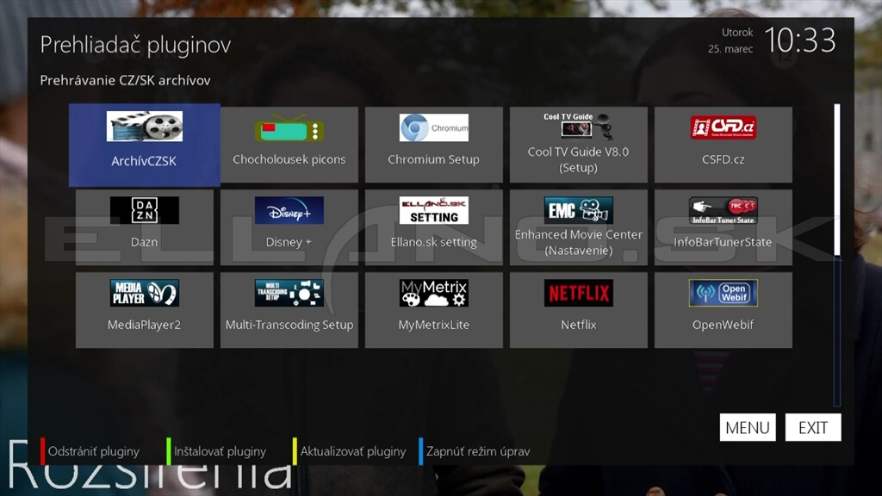Click the MENU button
The height and width of the screenshot is (496, 882).
[x=748, y=427]
